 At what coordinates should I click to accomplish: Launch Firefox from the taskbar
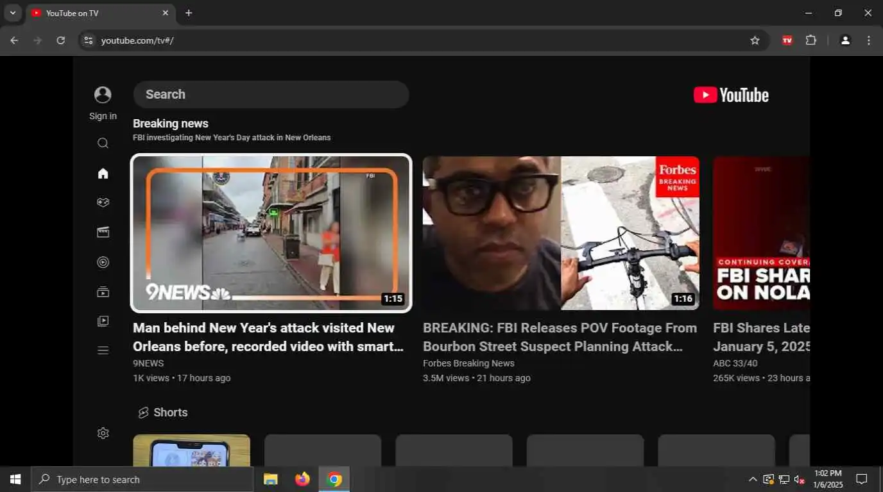click(302, 479)
